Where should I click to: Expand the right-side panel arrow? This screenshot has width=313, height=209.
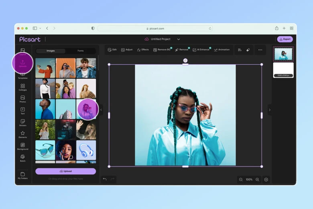[270, 110]
